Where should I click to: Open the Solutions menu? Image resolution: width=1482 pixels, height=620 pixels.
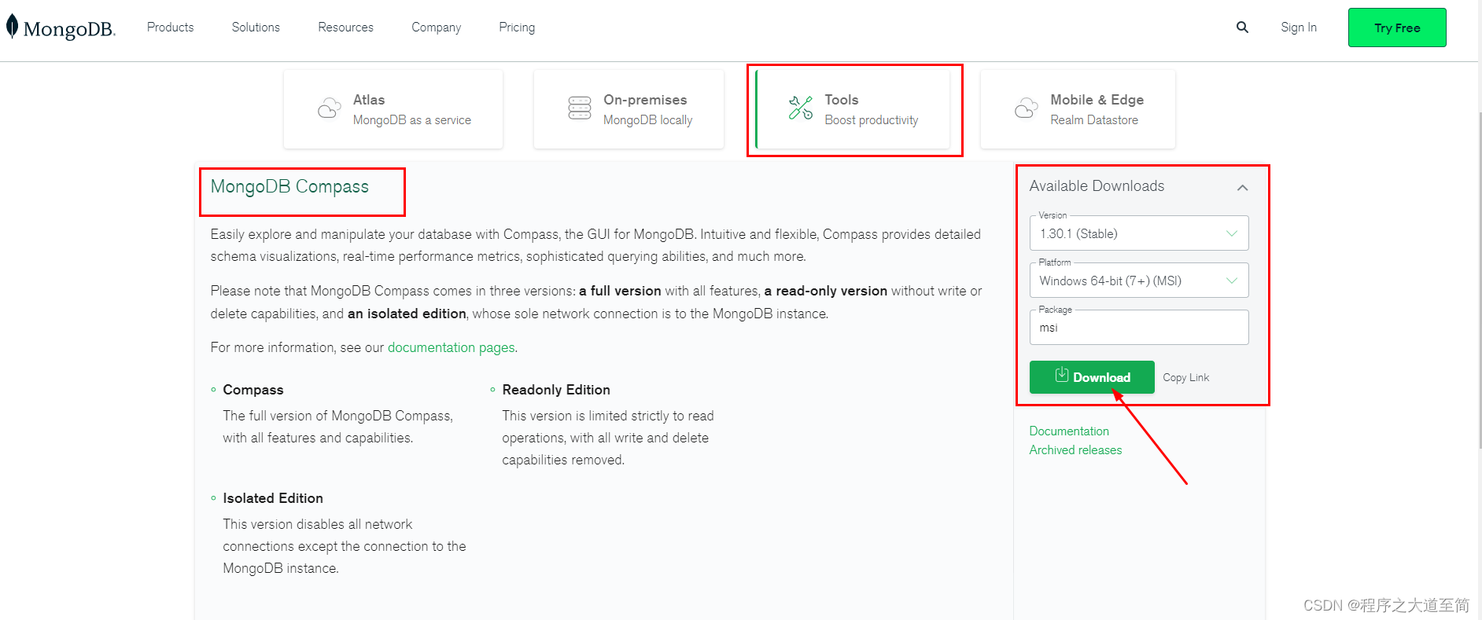click(256, 28)
